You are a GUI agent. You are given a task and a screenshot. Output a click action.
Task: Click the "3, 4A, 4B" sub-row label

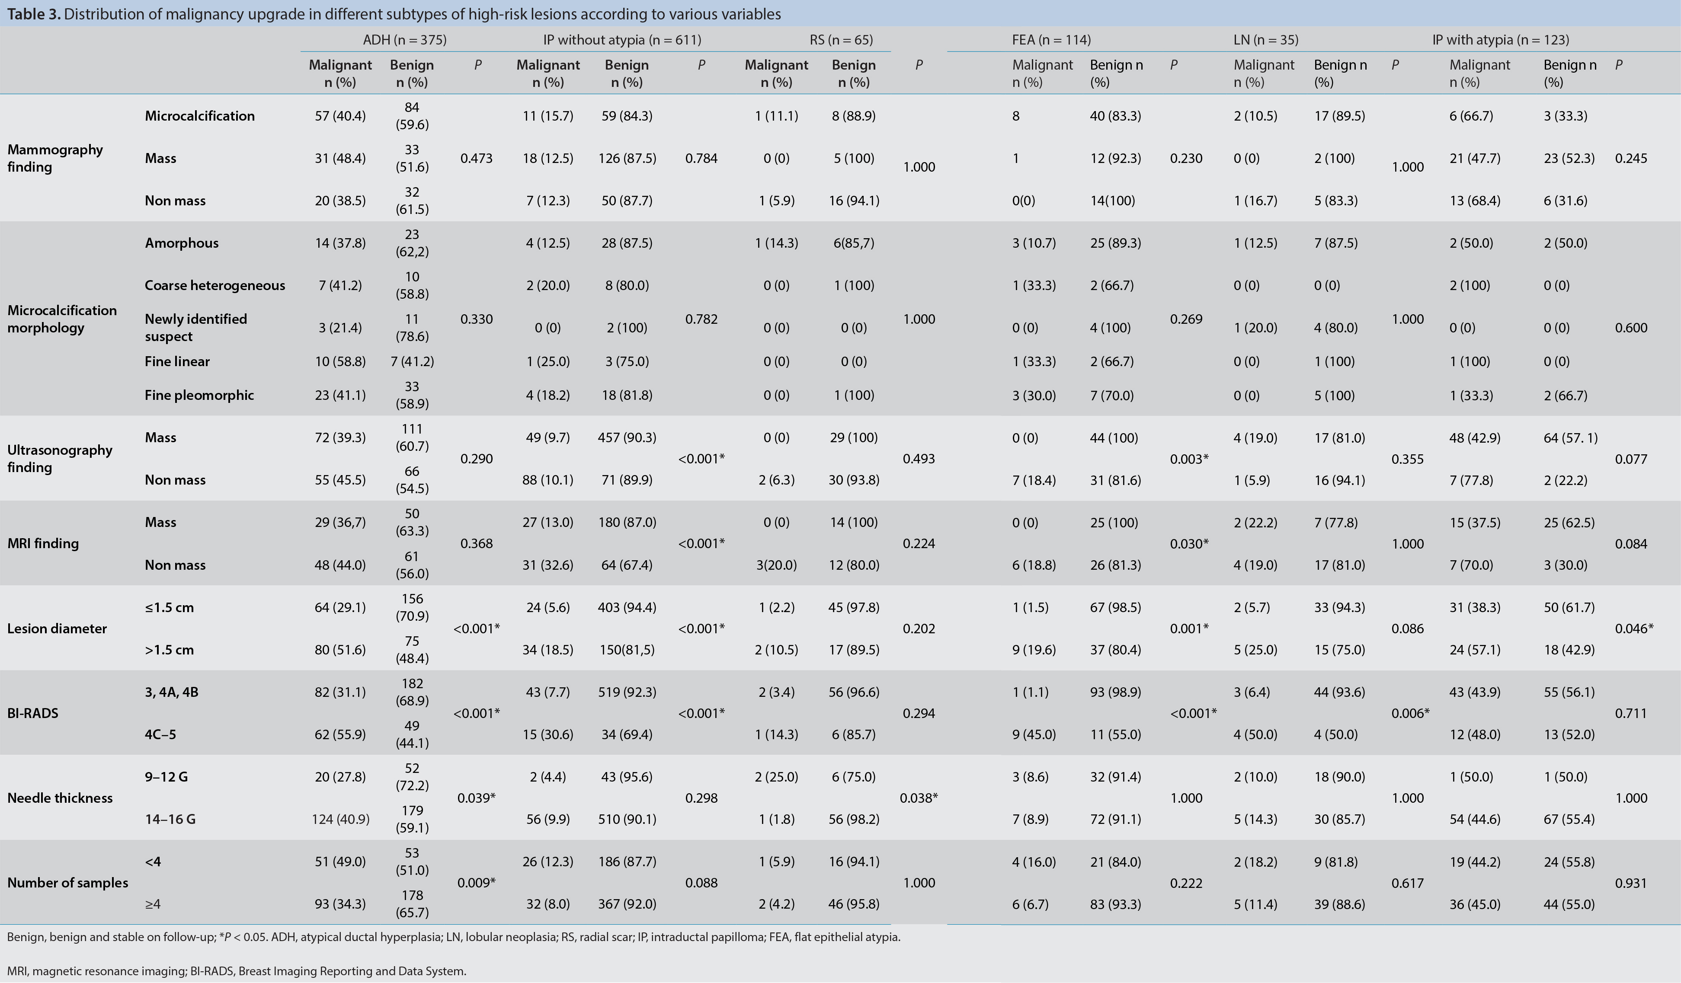click(171, 692)
